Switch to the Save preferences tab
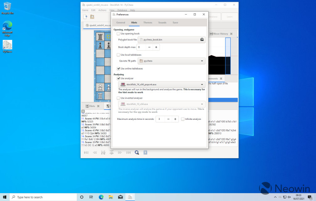Image resolution: width=316 pixels, height=201 pixels. coord(175,22)
